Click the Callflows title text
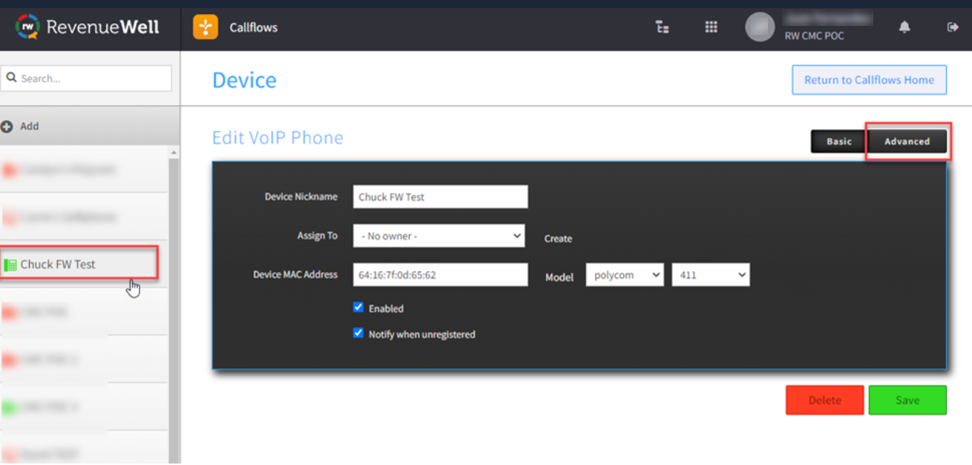The image size is (972, 465). (254, 27)
